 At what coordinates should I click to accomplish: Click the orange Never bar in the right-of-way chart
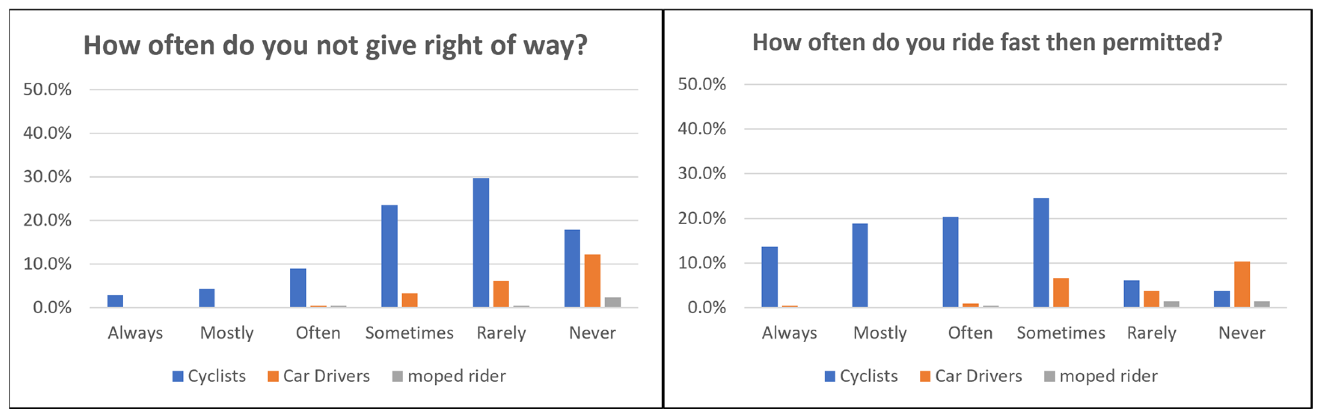click(592, 281)
